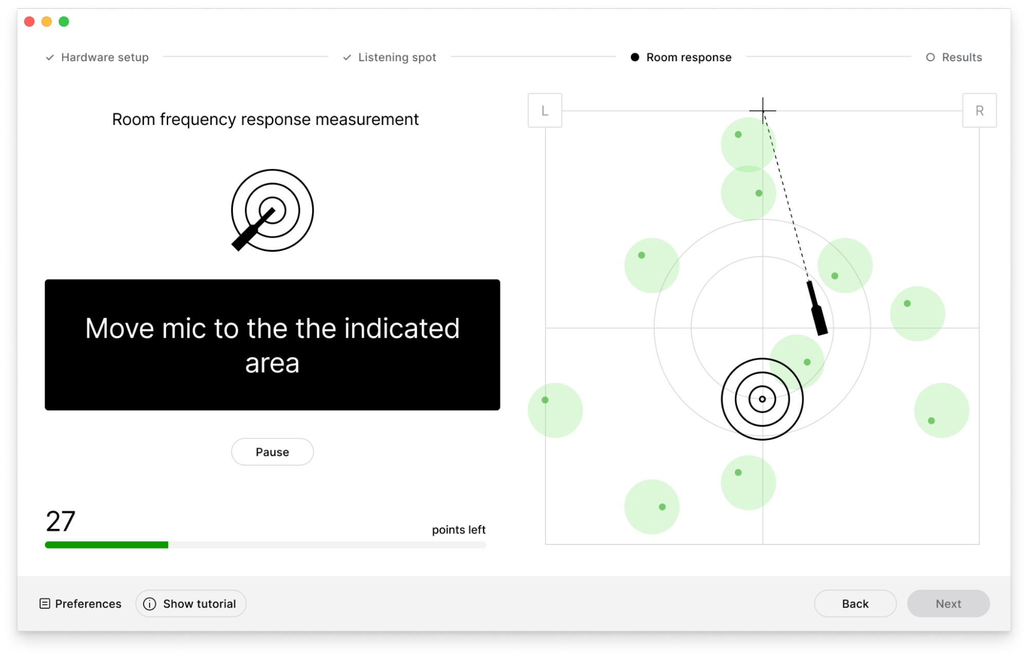Pause the measurement
1028x657 pixels.
pos(272,452)
